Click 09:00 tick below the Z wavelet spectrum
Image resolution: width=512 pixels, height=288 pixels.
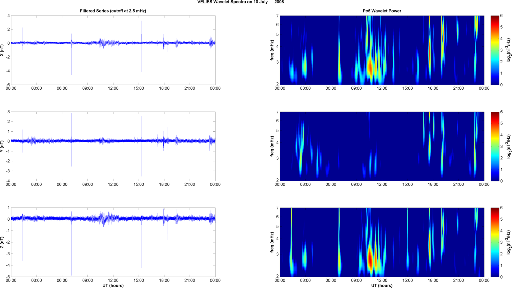click(356, 281)
